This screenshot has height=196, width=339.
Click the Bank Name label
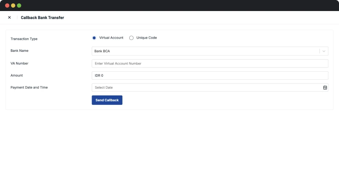pos(19,50)
